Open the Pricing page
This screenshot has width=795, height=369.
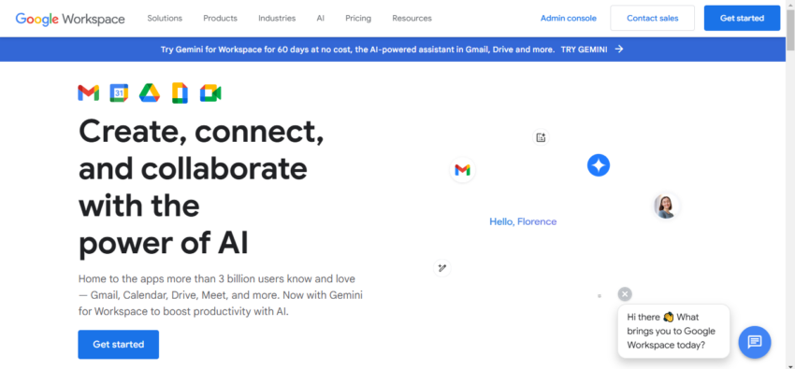click(358, 19)
